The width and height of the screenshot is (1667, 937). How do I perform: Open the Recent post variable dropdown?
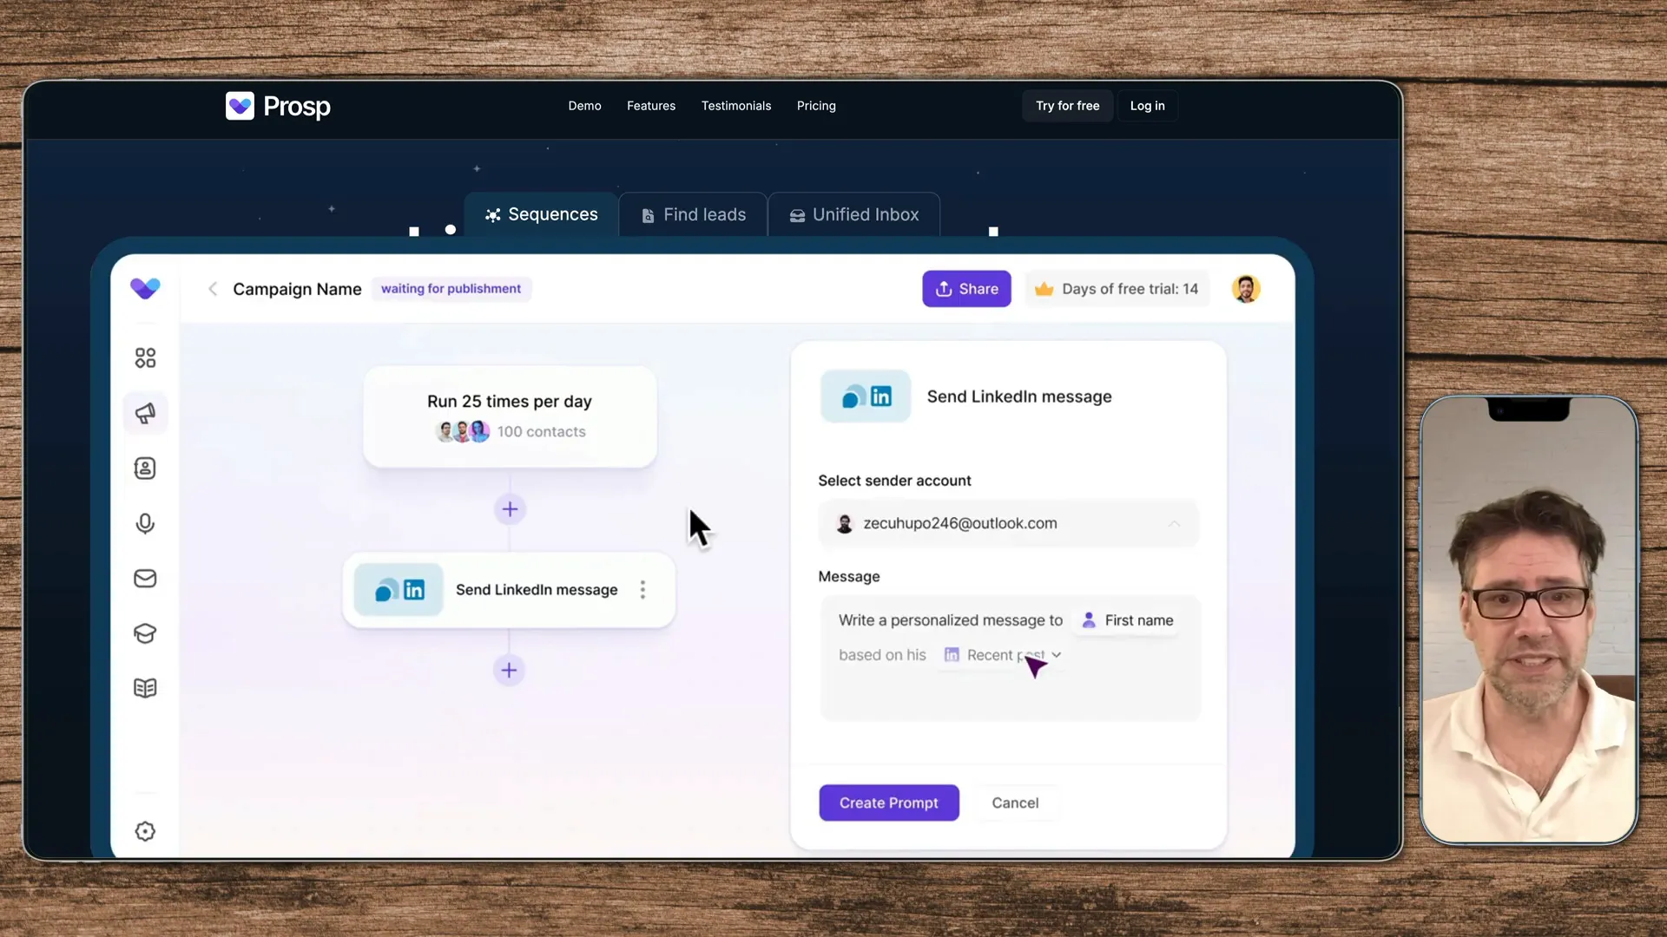point(1056,655)
